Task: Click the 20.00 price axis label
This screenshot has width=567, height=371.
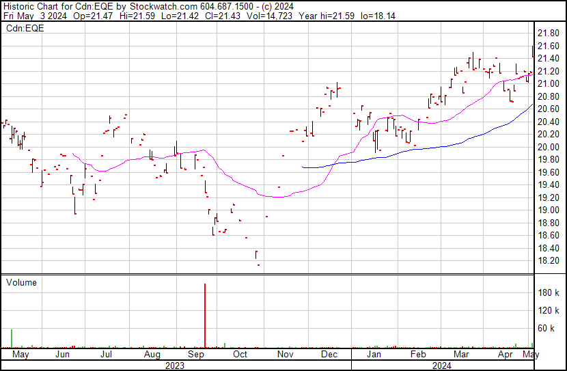Action: coord(548,147)
